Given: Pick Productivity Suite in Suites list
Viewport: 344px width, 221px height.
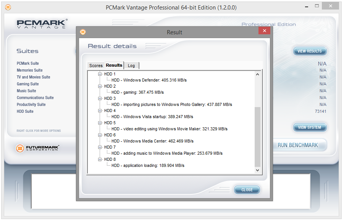Looking at the screenshot, I should (x=31, y=104).
